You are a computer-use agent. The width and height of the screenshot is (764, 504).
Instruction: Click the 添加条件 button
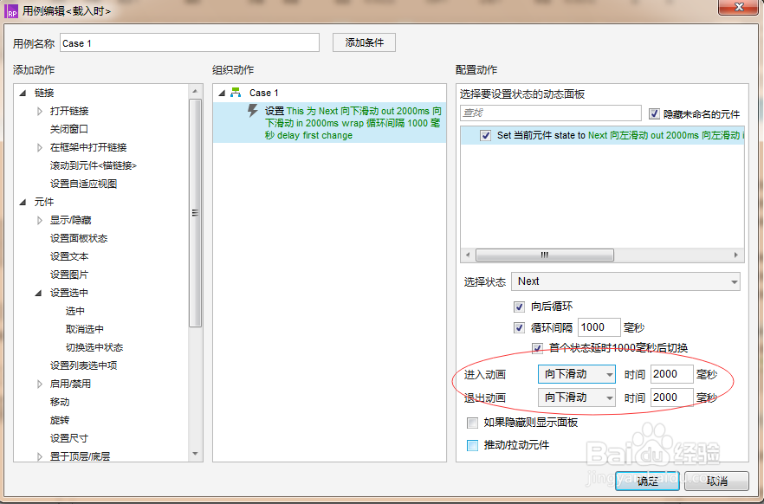[364, 42]
